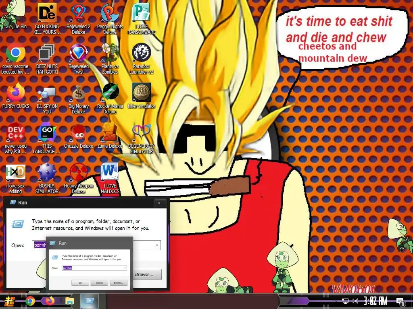Click the Browse... button in Run dialog
This screenshot has width=413, height=309.
(x=147, y=274)
